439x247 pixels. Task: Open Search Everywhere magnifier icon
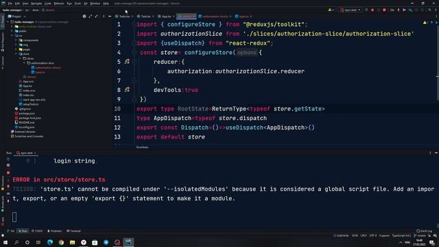click(430, 10)
